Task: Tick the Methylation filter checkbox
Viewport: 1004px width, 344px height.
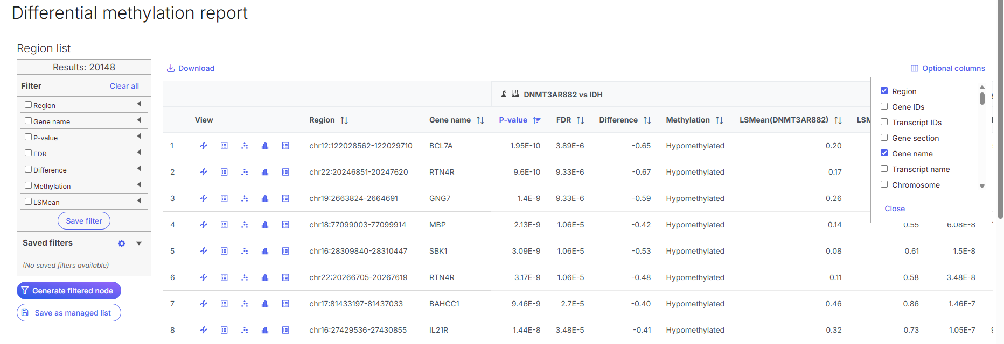Action: (x=29, y=185)
